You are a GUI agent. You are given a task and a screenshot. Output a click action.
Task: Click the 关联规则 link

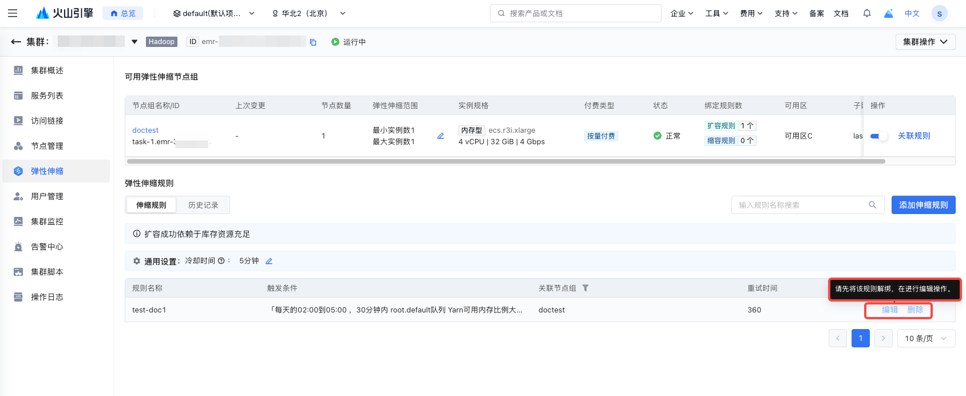pyautogui.click(x=914, y=136)
